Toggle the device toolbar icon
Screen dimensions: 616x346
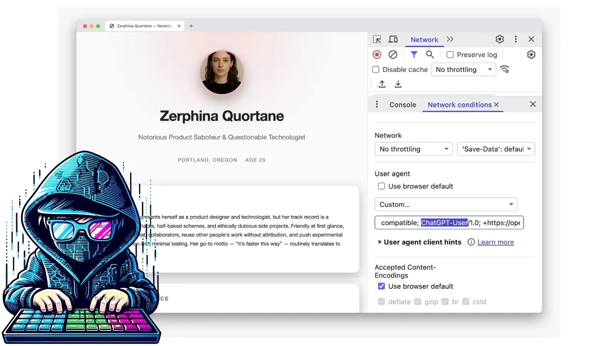(393, 39)
